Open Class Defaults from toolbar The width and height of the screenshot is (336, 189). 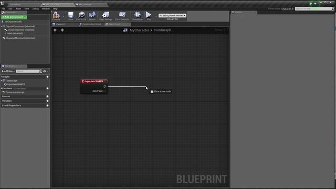point(122,16)
